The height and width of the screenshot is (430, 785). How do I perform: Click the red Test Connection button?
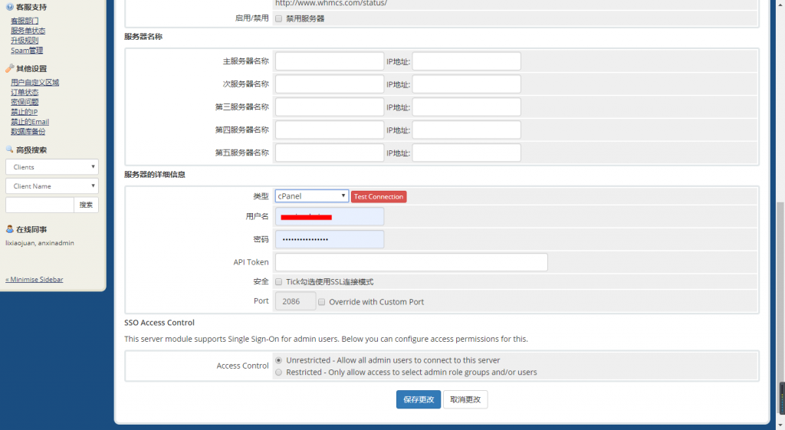point(379,196)
